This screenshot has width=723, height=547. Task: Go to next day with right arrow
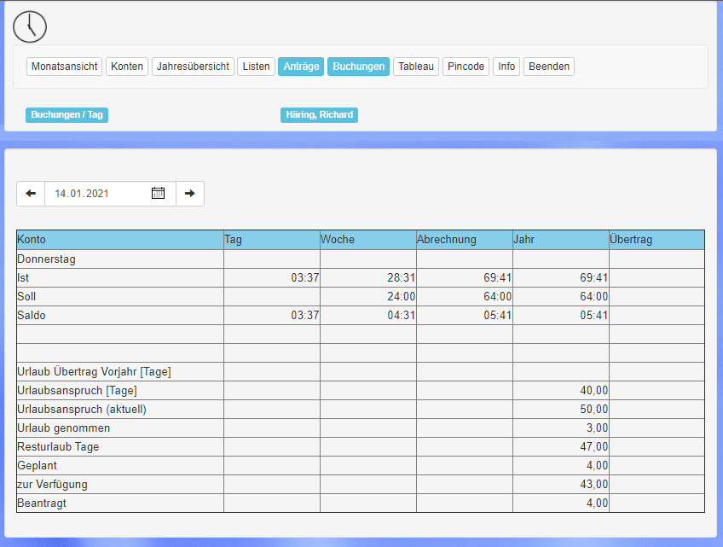click(190, 194)
